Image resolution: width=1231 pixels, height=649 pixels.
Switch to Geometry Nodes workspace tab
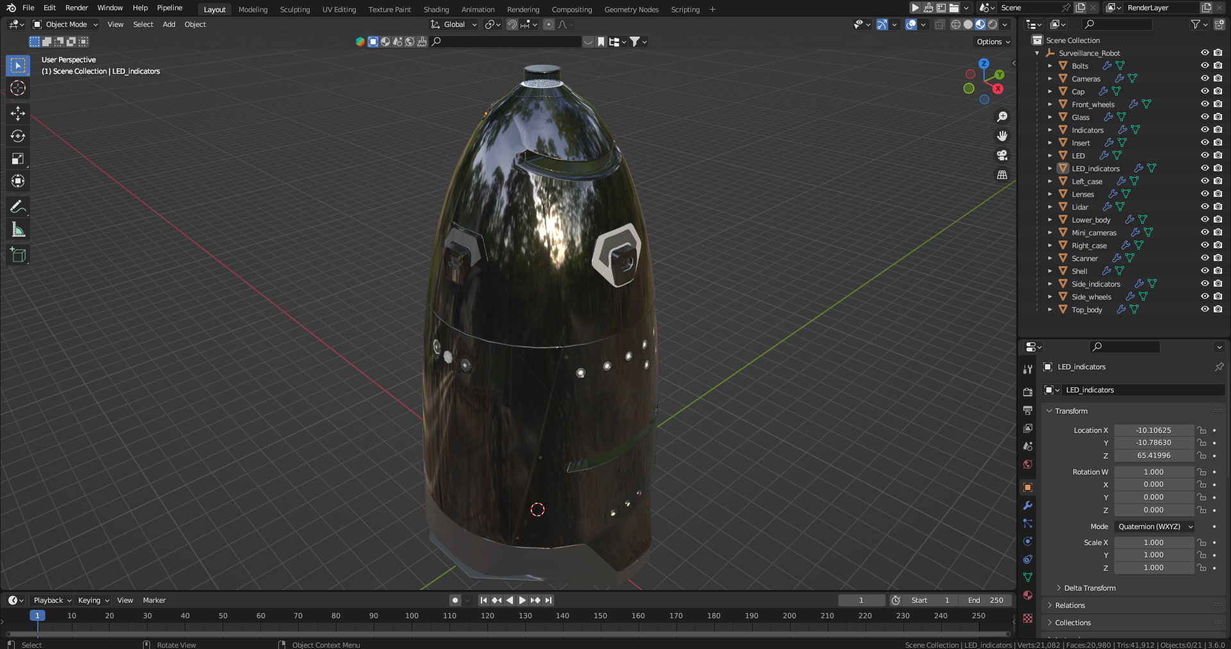[x=632, y=10]
